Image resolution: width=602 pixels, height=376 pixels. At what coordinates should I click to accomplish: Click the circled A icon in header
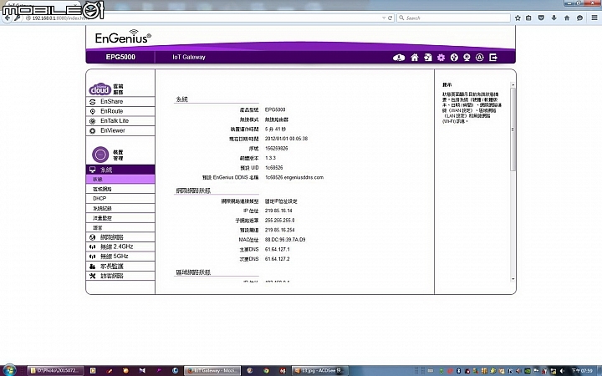click(x=480, y=58)
